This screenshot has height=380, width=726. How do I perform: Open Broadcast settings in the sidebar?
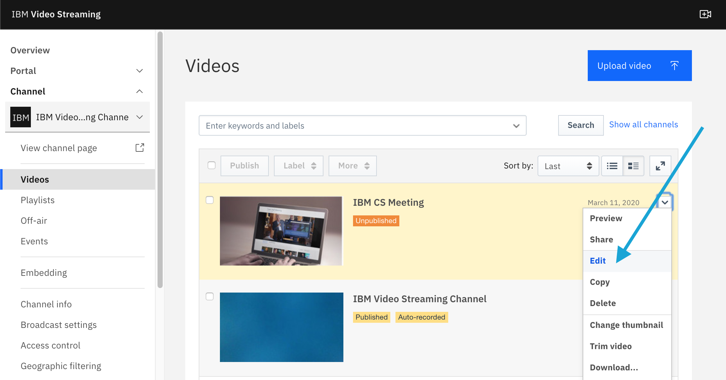pos(59,325)
